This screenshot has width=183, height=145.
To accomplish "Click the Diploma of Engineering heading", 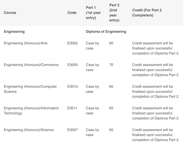I will (x=106, y=32).
